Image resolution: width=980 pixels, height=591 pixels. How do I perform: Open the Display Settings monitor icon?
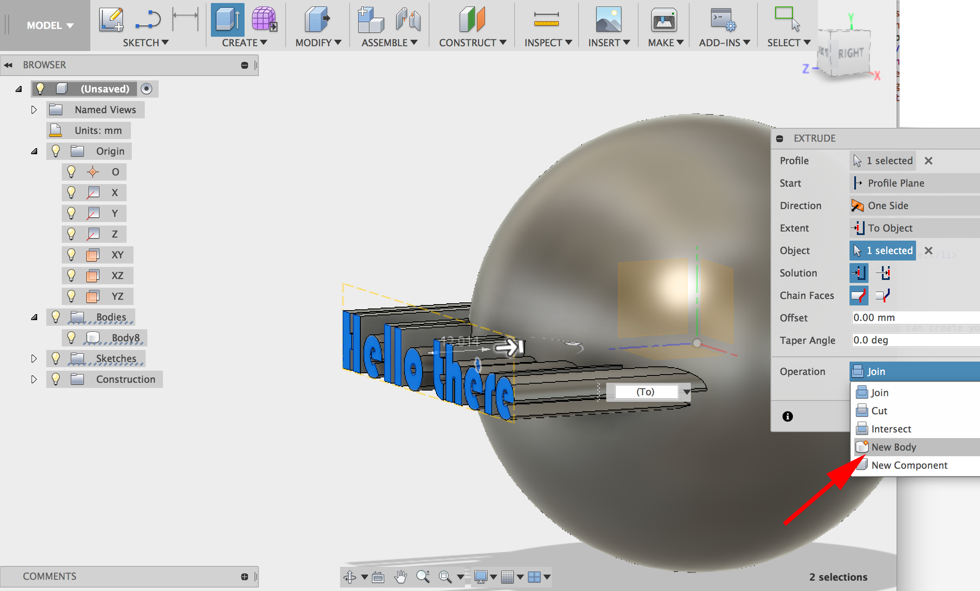[x=480, y=577]
